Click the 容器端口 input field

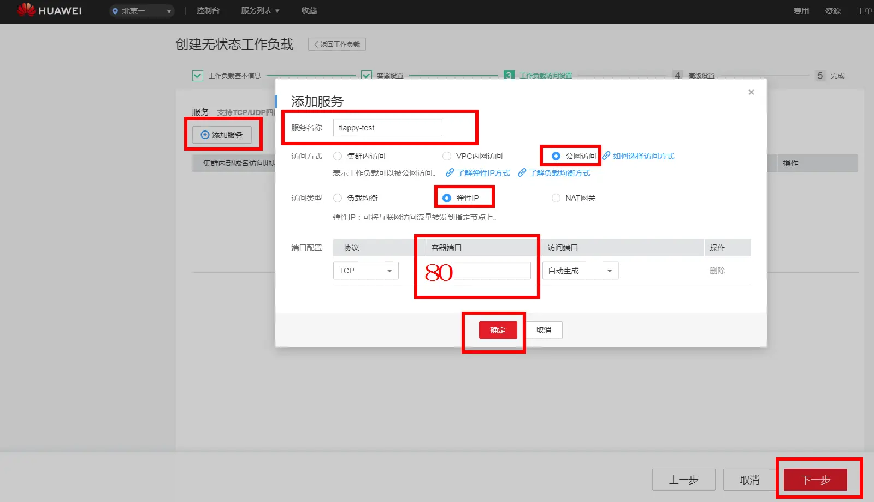click(478, 271)
